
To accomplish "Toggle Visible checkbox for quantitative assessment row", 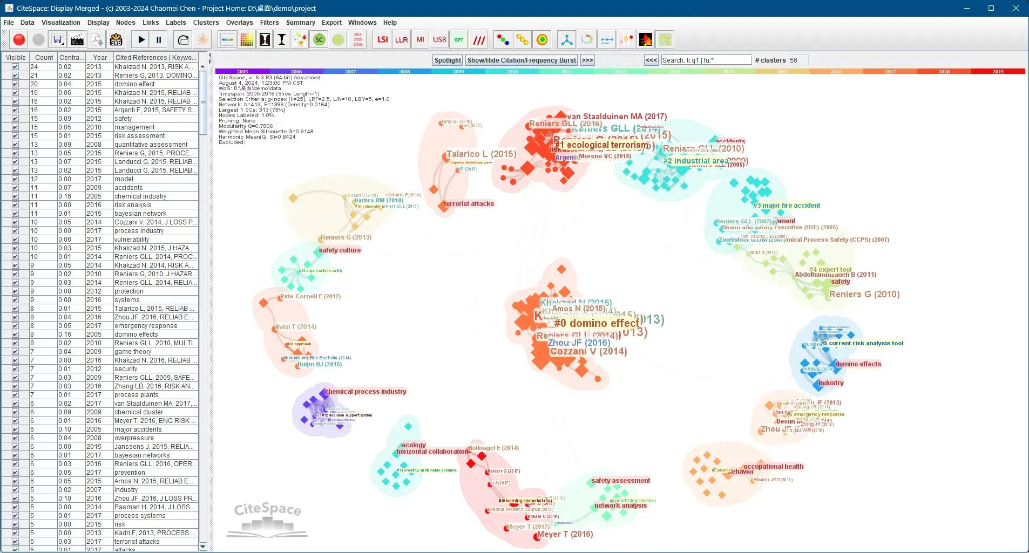I will (x=15, y=145).
